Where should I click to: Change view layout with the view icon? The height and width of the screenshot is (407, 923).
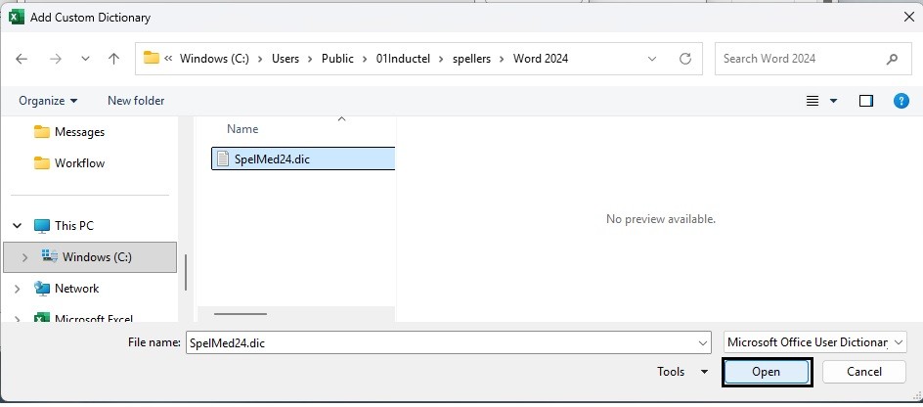pyautogui.click(x=813, y=101)
